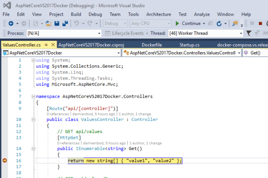This screenshot has height=178, width=268.
Task: Open the Get() member navigation dropdown
Action: [x=255, y=53]
